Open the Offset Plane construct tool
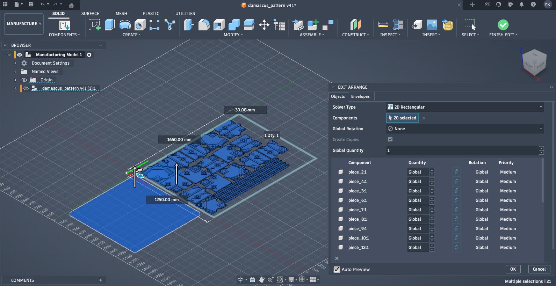 [x=355, y=25]
